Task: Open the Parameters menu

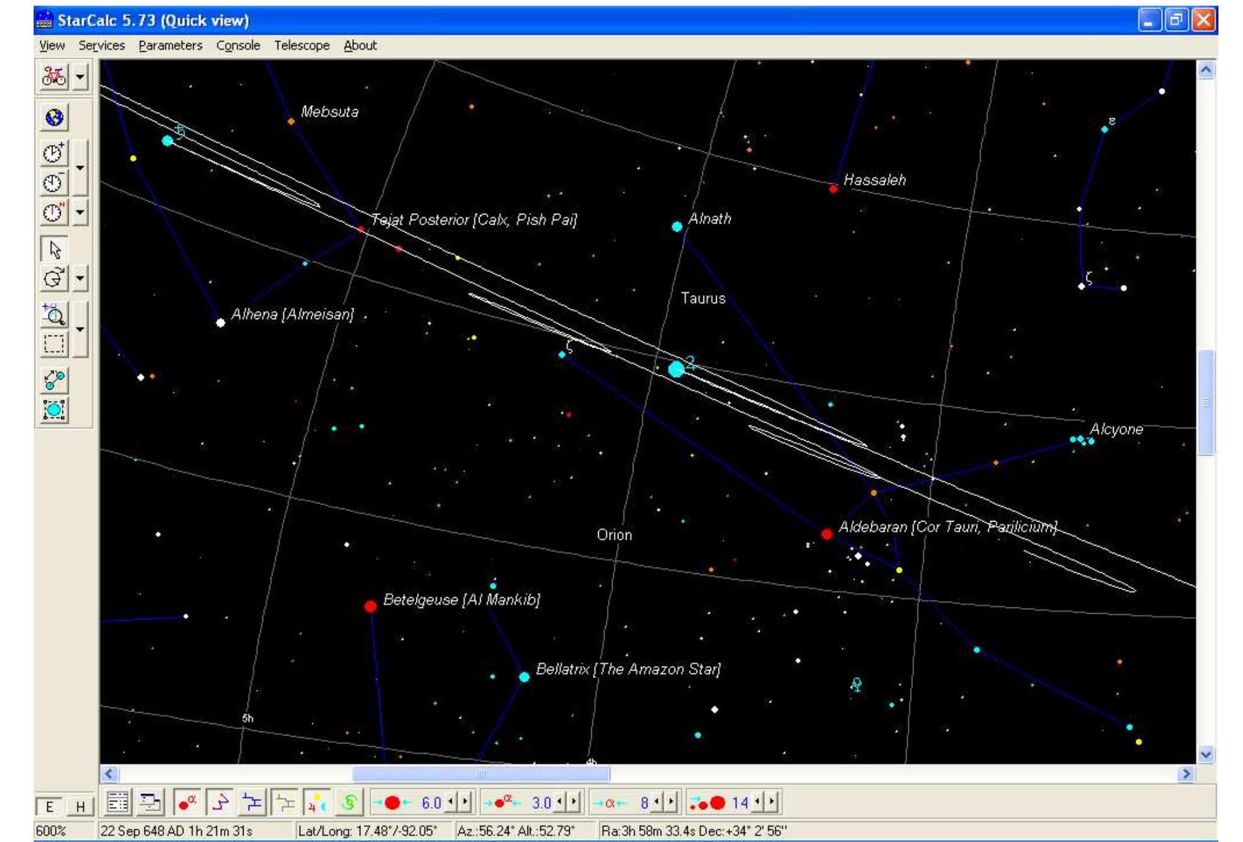Action: (x=170, y=45)
